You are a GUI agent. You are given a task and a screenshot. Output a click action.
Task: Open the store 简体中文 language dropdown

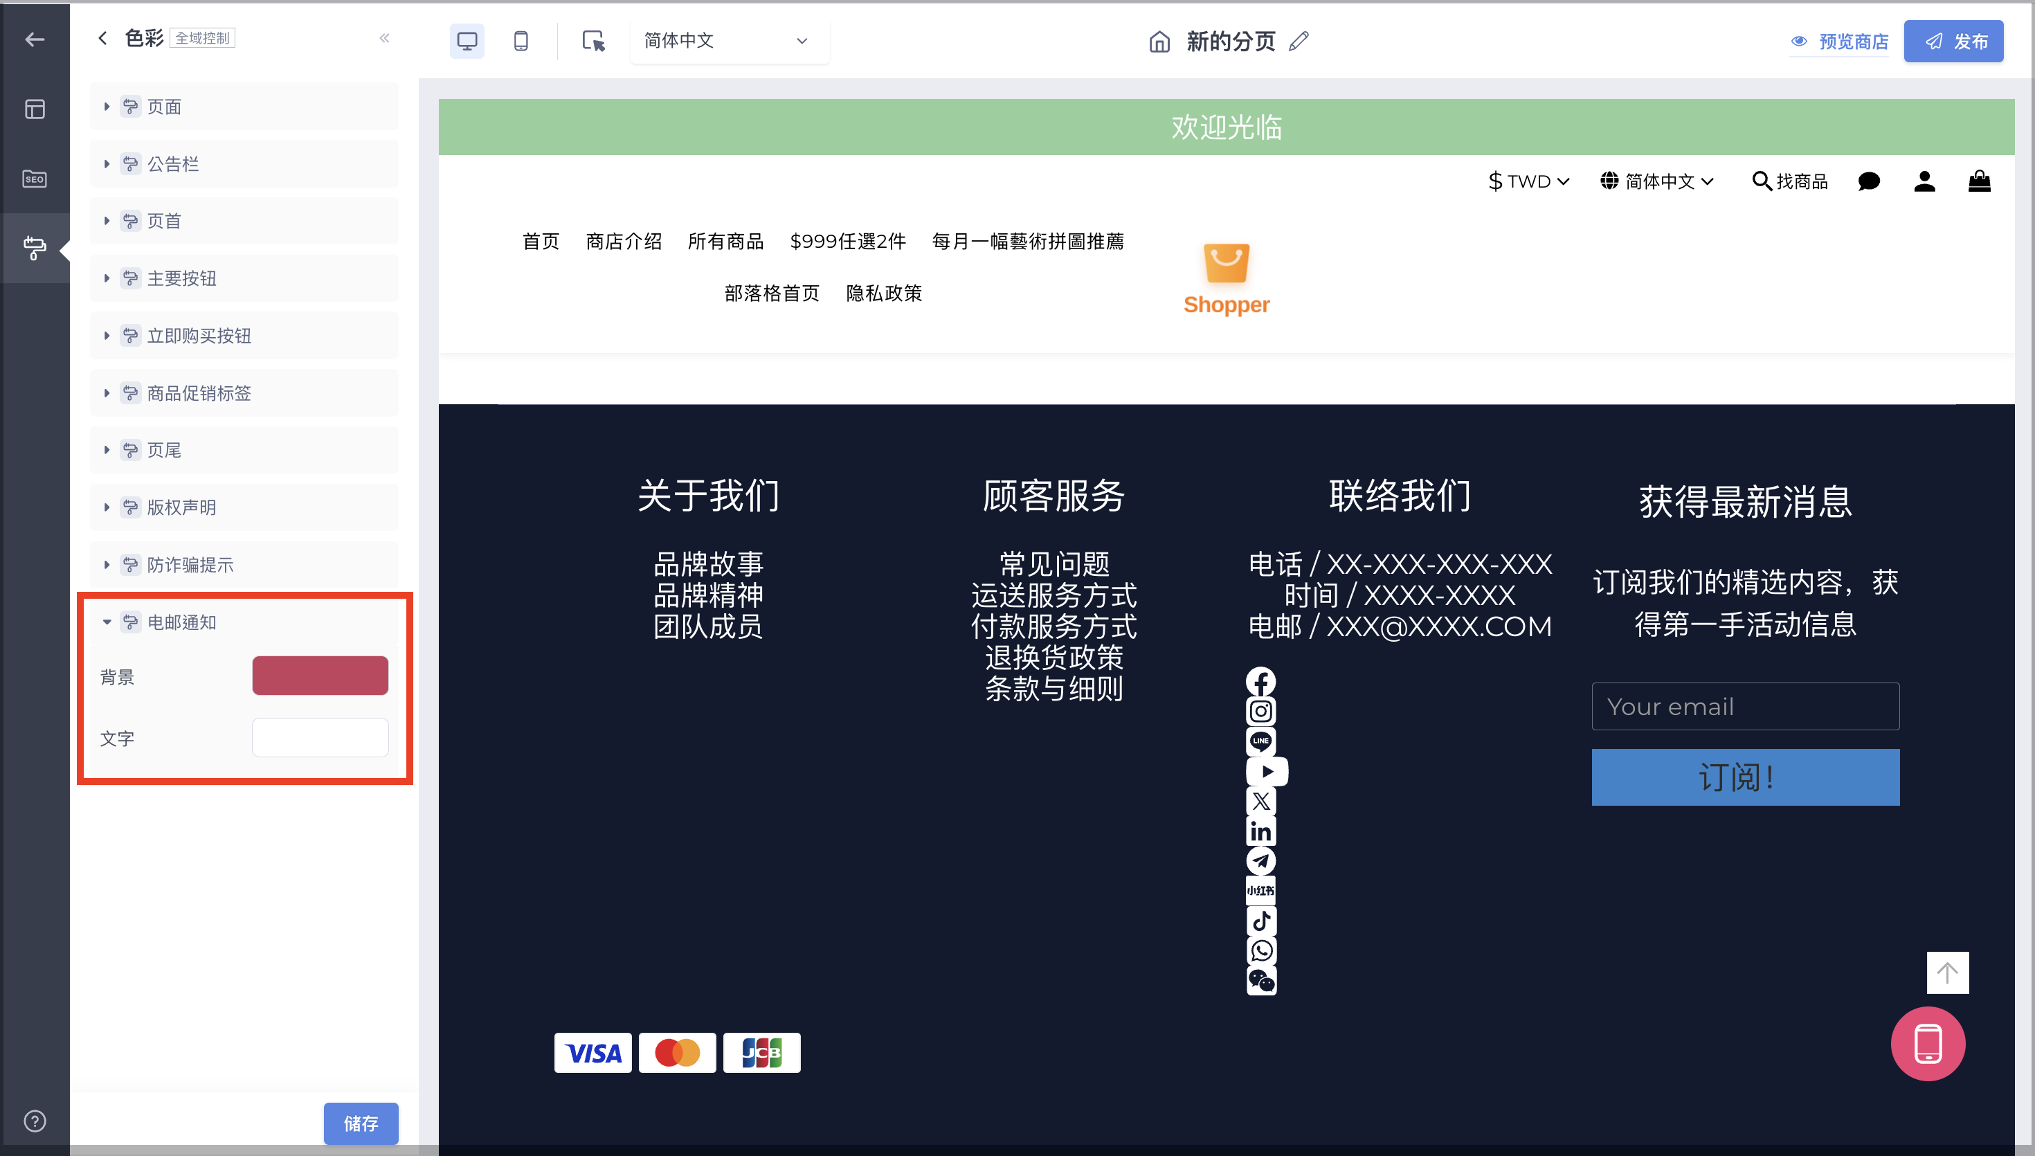pyautogui.click(x=1657, y=181)
